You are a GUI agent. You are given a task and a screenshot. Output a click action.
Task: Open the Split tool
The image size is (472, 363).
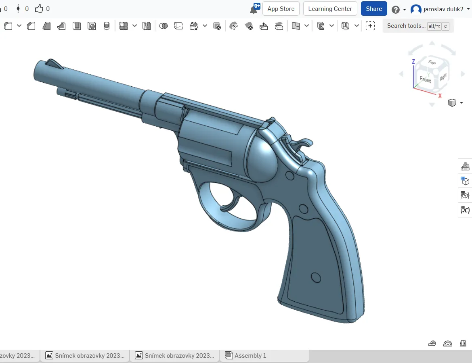pyautogui.click(x=178, y=25)
